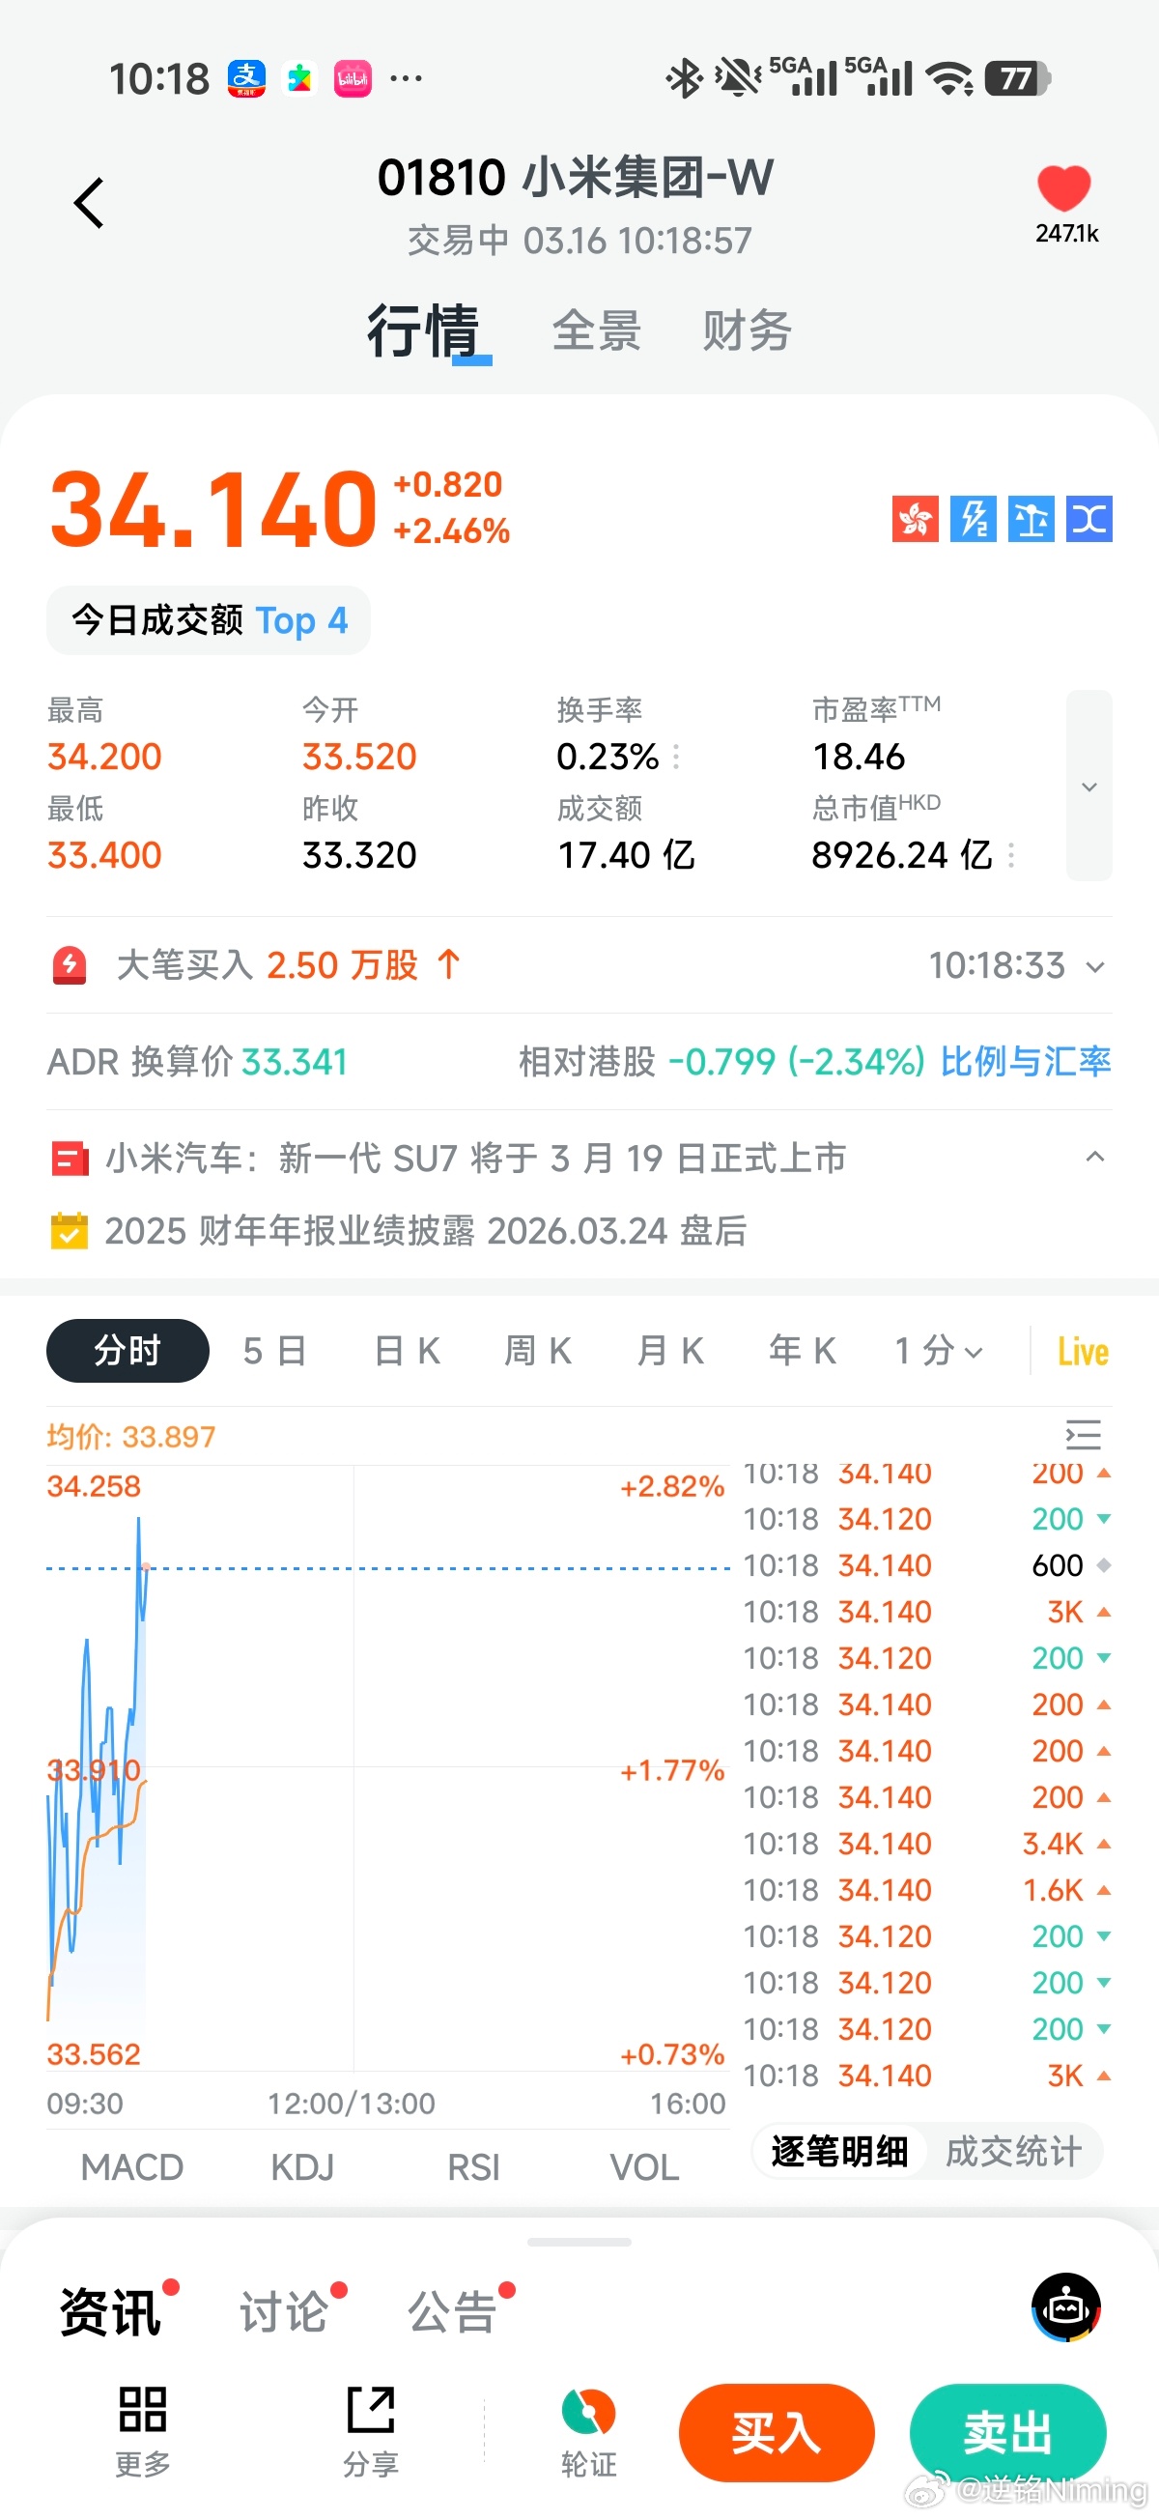The width and height of the screenshot is (1159, 2520).
Task: Tap the Wi-Fi status icon
Action: tap(949, 78)
